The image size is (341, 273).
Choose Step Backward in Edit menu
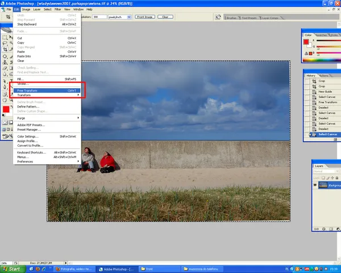[47, 24]
